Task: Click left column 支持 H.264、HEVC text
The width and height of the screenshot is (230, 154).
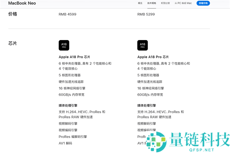Action: (82, 114)
